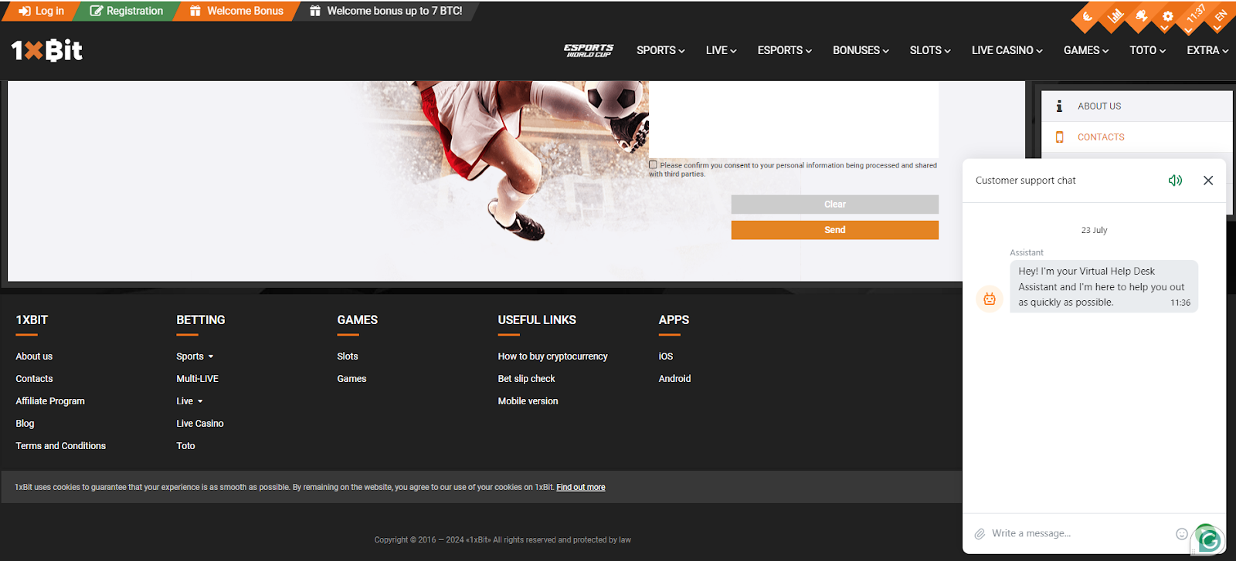The width and height of the screenshot is (1236, 561).
Task: Expand the LIVE CASINO dropdown menu
Action: click(x=1007, y=50)
